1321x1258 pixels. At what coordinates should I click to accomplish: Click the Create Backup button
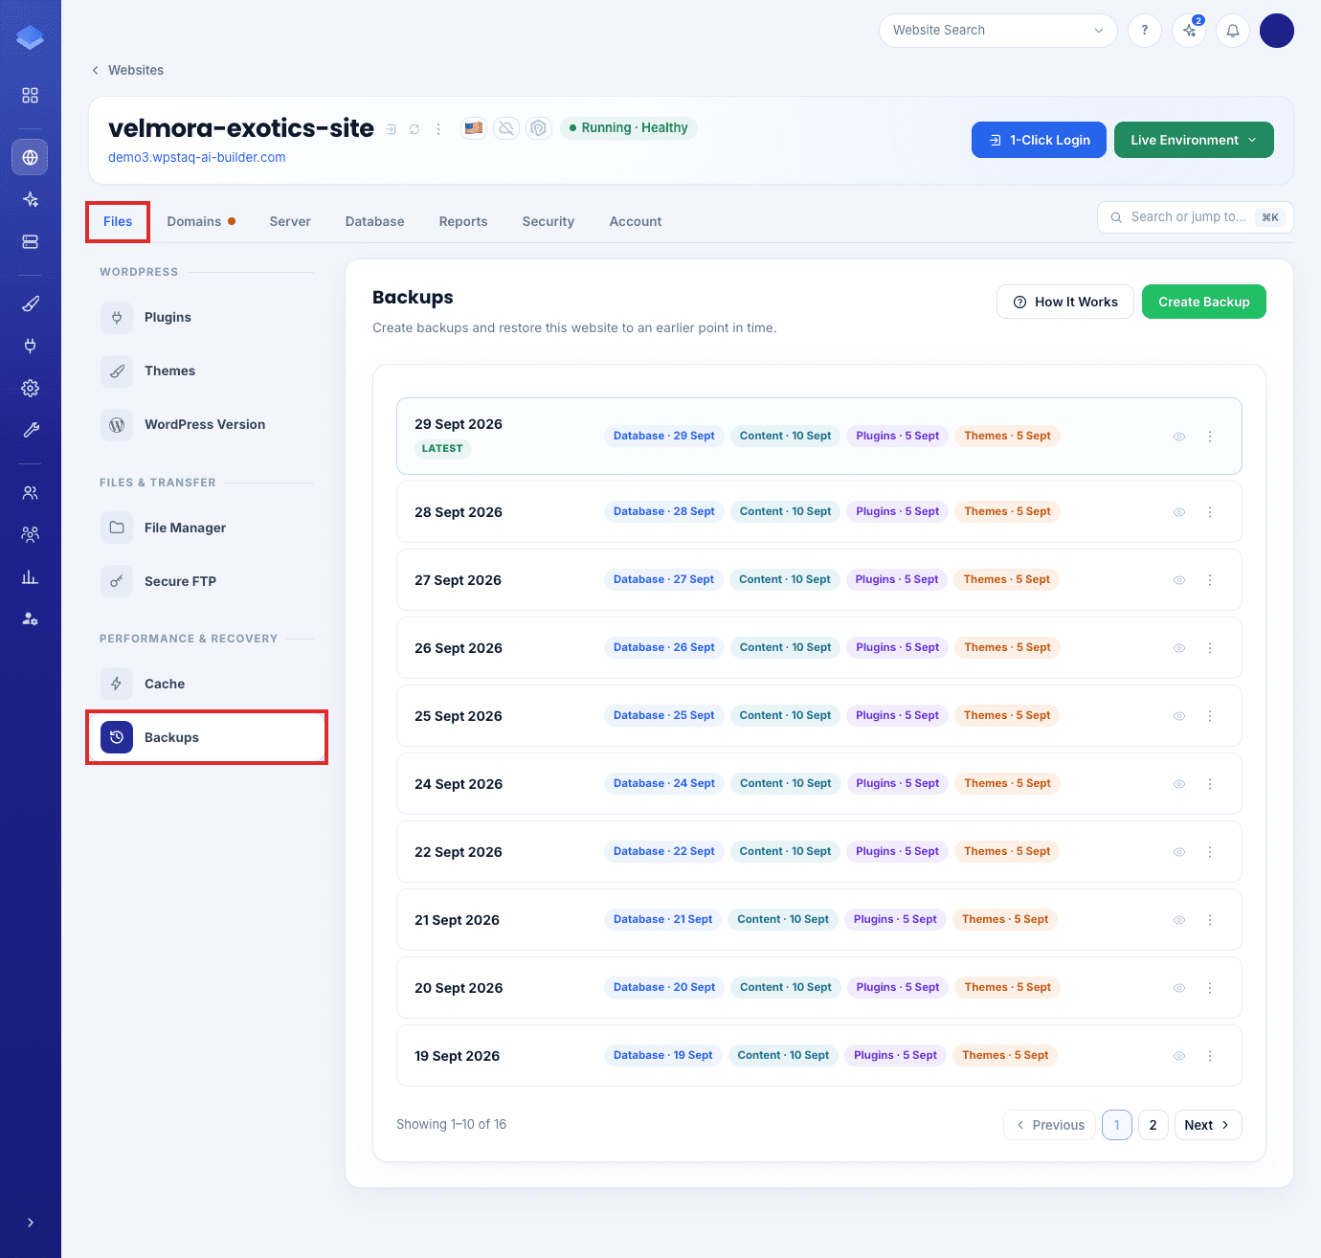pos(1204,302)
